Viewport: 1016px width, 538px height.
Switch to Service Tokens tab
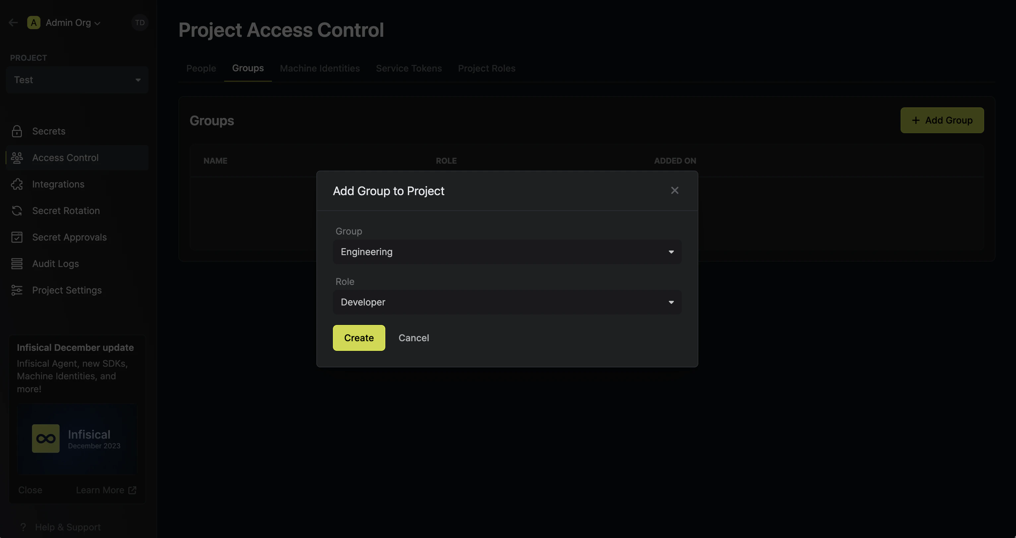click(409, 68)
